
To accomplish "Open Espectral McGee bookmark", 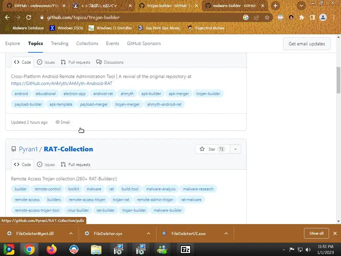I will [x=206, y=28].
